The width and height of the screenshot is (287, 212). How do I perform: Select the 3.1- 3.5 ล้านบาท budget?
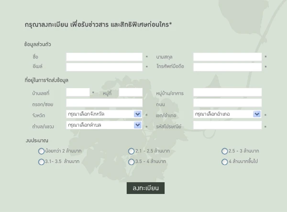pos(41,162)
